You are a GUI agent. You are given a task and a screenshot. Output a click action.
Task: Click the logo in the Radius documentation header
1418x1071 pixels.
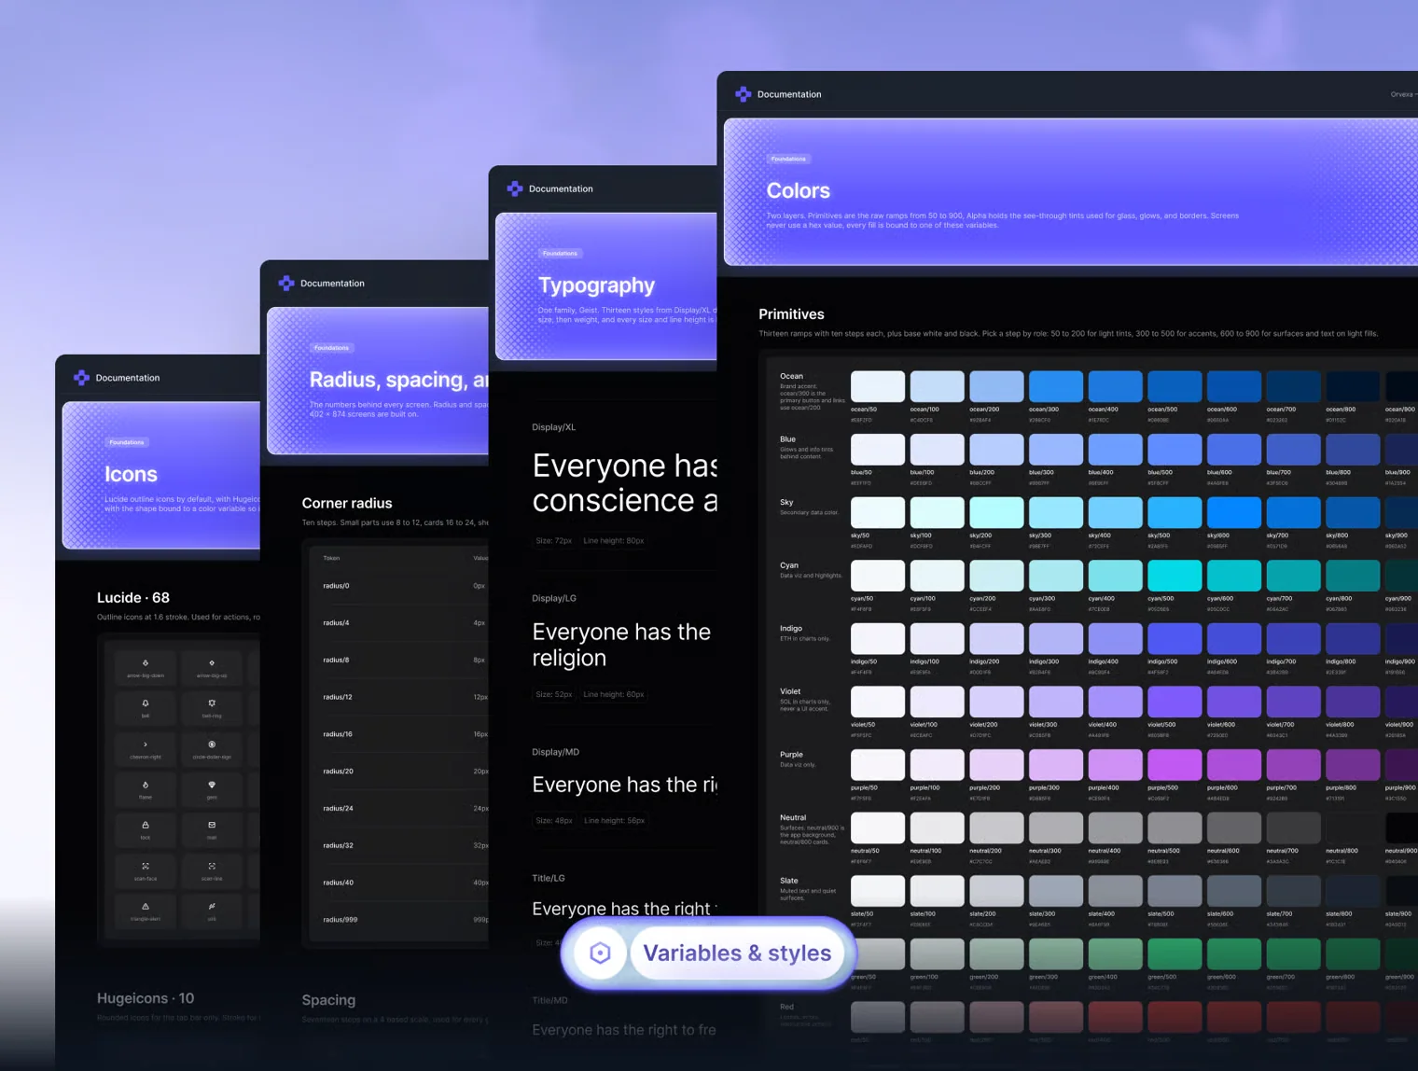285,283
